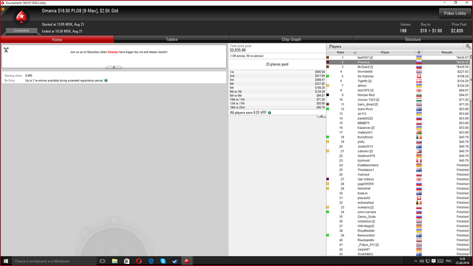Open Task View from the taskbar

click(x=103, y=261)
